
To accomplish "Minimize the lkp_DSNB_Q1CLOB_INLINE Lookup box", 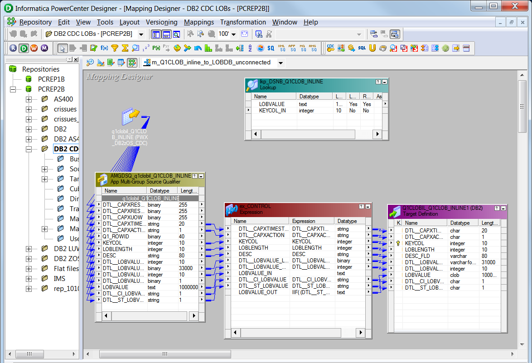I will coord(385,82).
